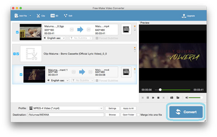Click Apply to All button
217x137 pixels.
tap(128, 109)
